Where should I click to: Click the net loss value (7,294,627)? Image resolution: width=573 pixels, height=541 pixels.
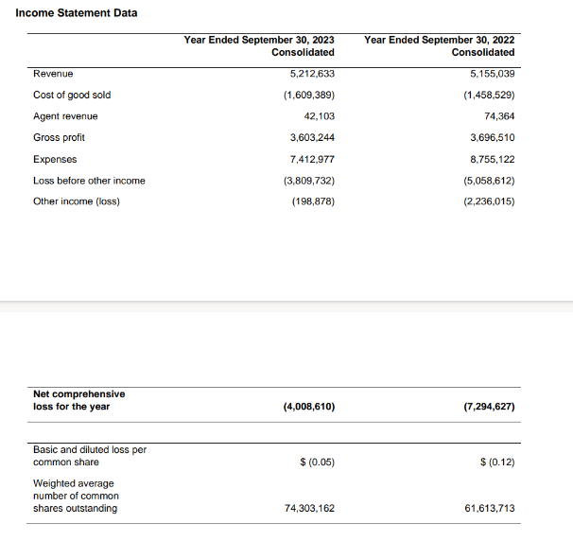pos(489,406)
